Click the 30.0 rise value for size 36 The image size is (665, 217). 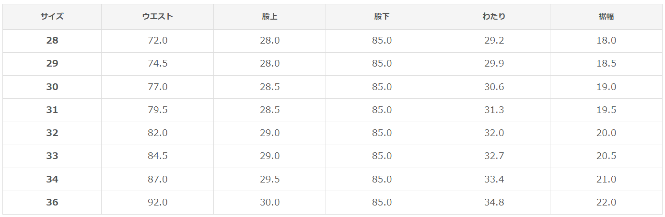coord(269,203)
